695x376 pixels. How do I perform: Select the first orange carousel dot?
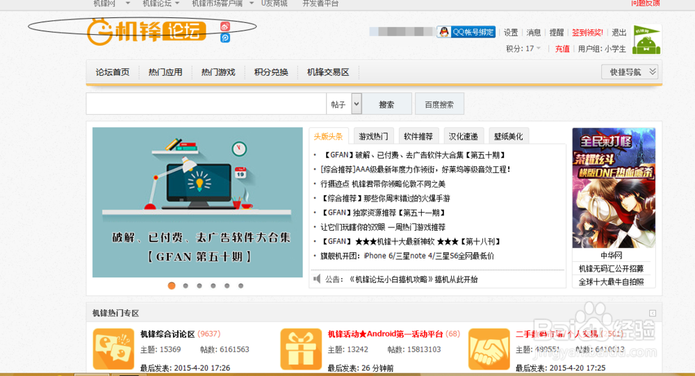(172, 286)
